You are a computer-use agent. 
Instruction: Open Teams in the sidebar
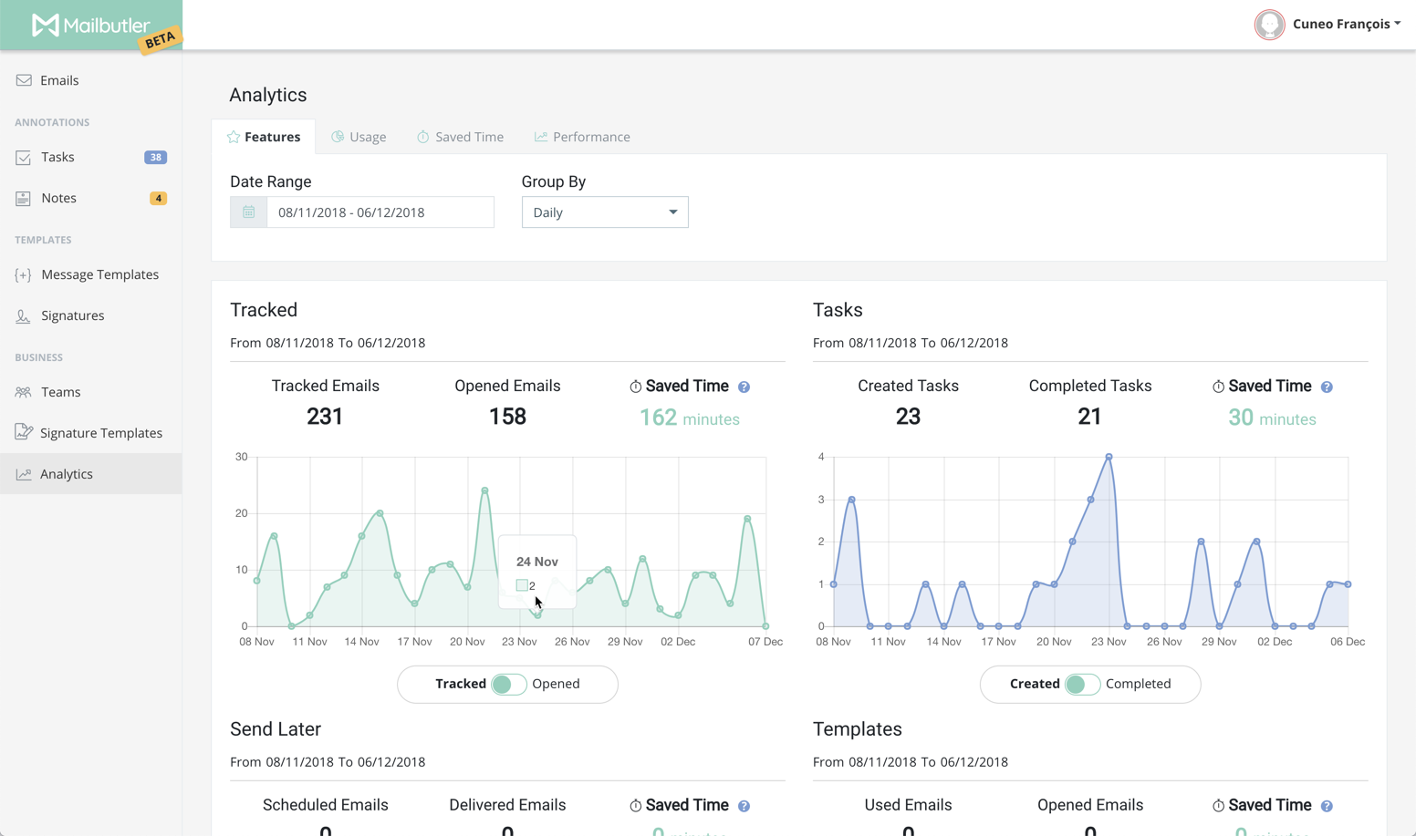tap(91, 392)
